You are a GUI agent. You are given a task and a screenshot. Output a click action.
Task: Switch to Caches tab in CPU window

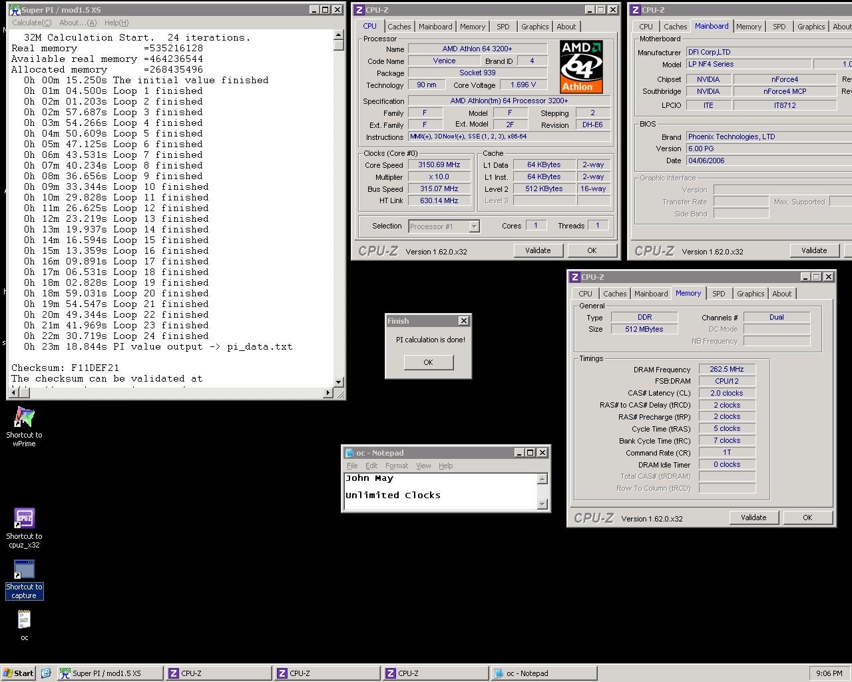pos(399,27)
